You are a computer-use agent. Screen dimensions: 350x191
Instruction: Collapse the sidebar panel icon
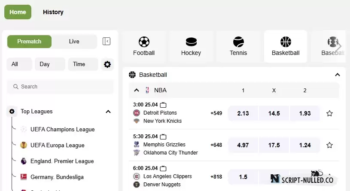point(107,41)
